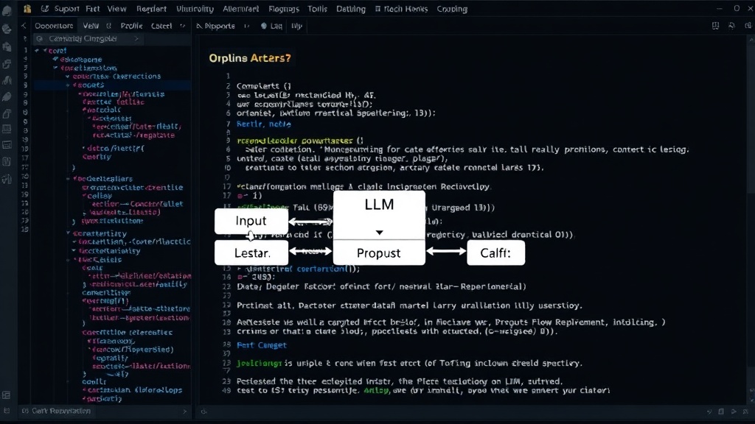This screenshot has height=424, width=755.
Task: Expand the LLM box dropdown arrow
Action: 380,233
